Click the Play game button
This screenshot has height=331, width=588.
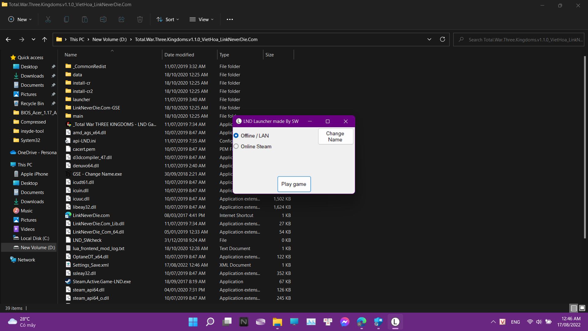tap(294, 184)
